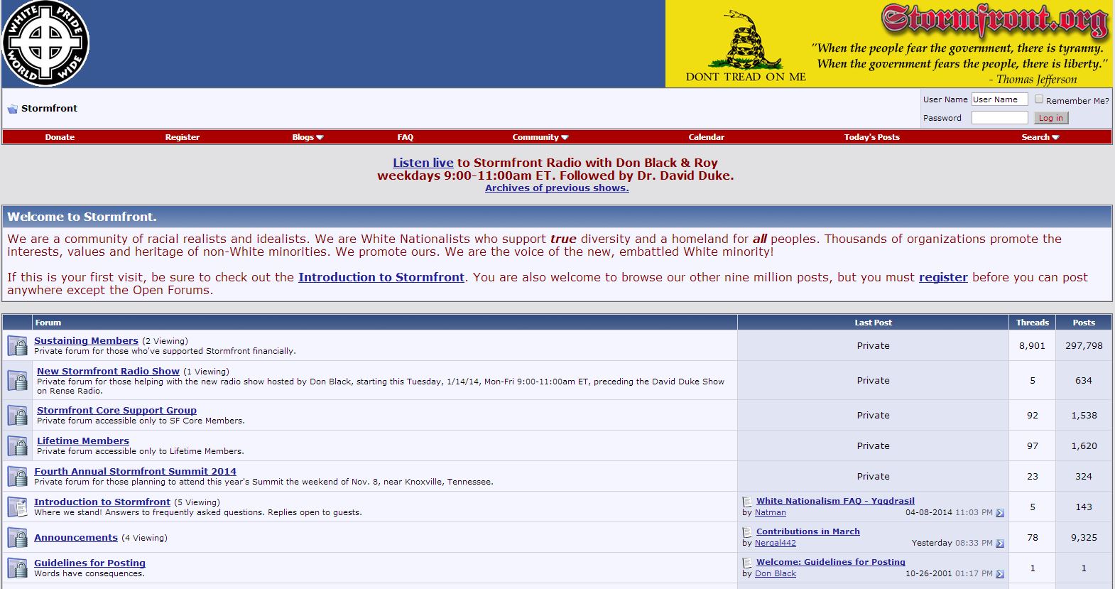Click the folder icon beside Stormfront breadcrumb
The width and height of the screenshot is (1115, 589).
[12, 109]
